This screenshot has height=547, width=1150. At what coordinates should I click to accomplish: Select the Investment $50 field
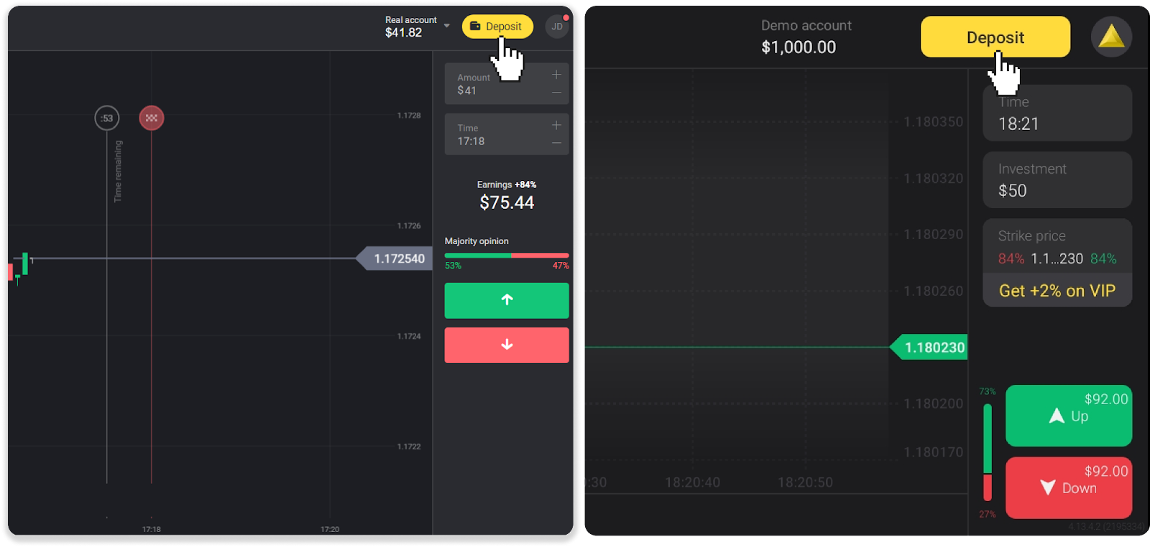click(x=1057, y=180)
